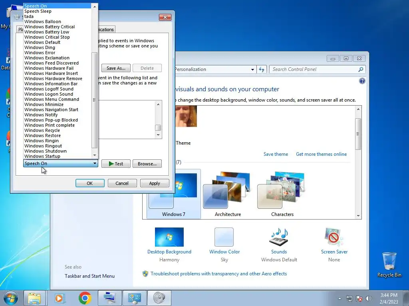Viewport: 409px width, 306px height.
Task: Click the refresh button beside address bar
Action: 262,69
